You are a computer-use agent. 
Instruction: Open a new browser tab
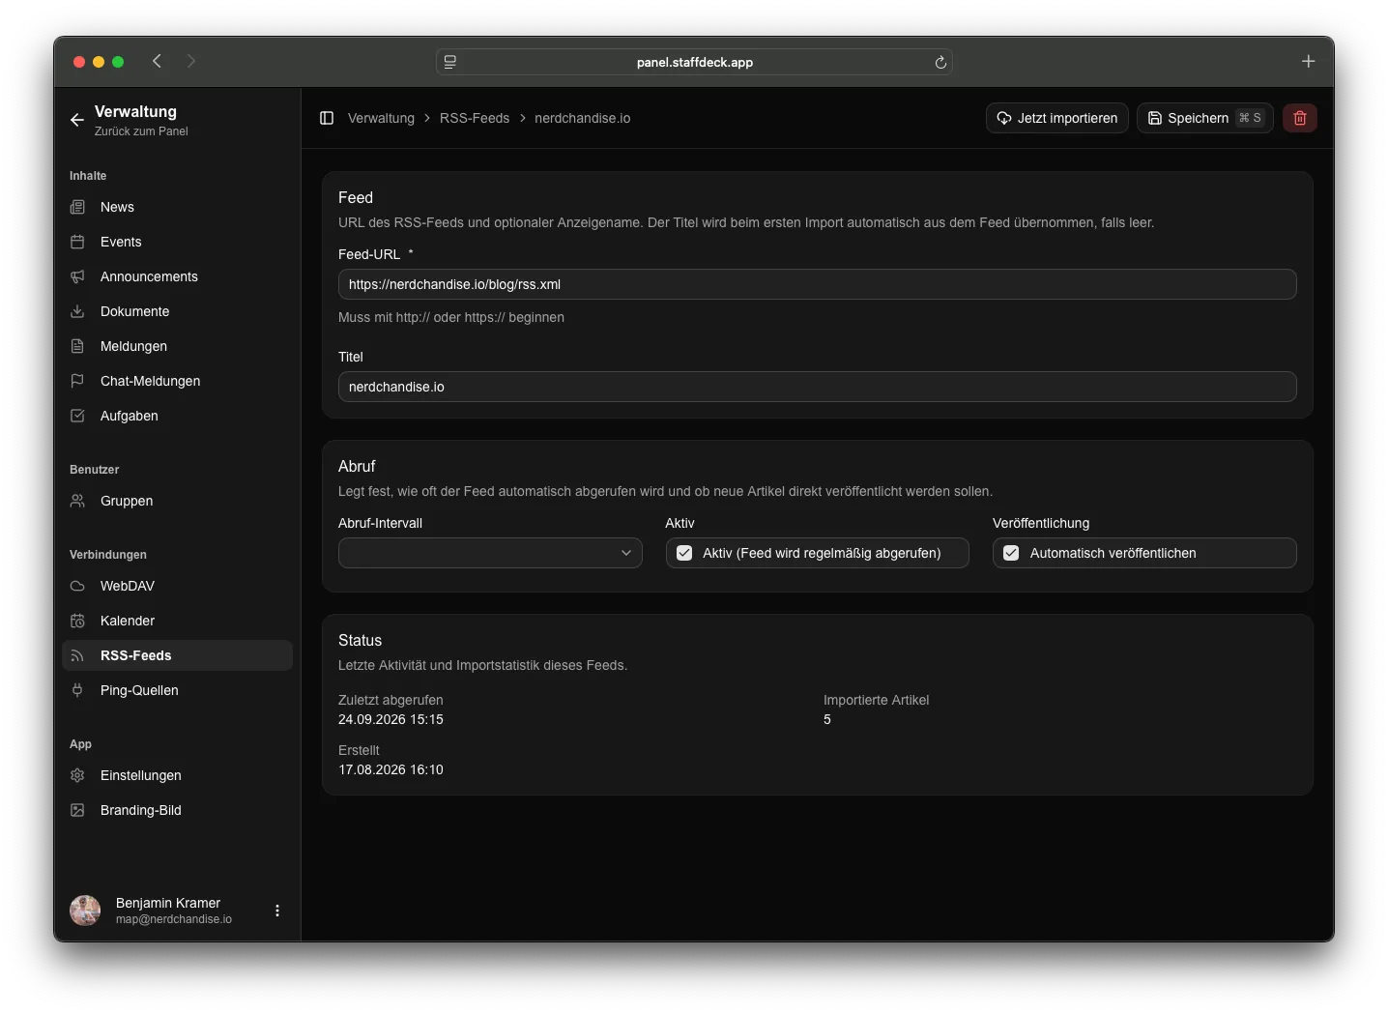click(1308, 61)
